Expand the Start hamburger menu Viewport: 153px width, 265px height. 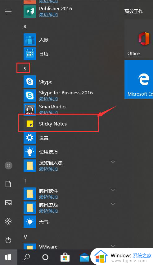point(8,11)
